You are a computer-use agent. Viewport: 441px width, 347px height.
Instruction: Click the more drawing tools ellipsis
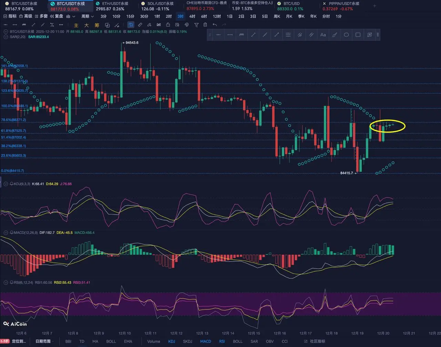tap(61, 25)
